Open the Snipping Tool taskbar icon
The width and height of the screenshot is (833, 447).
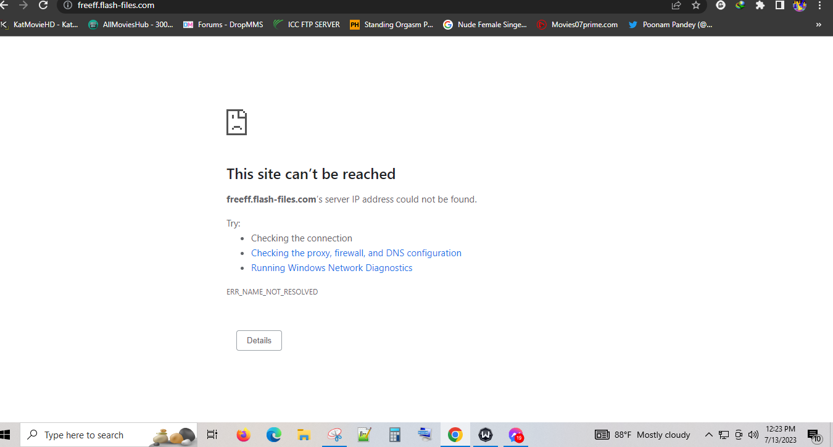pos(334,435)
